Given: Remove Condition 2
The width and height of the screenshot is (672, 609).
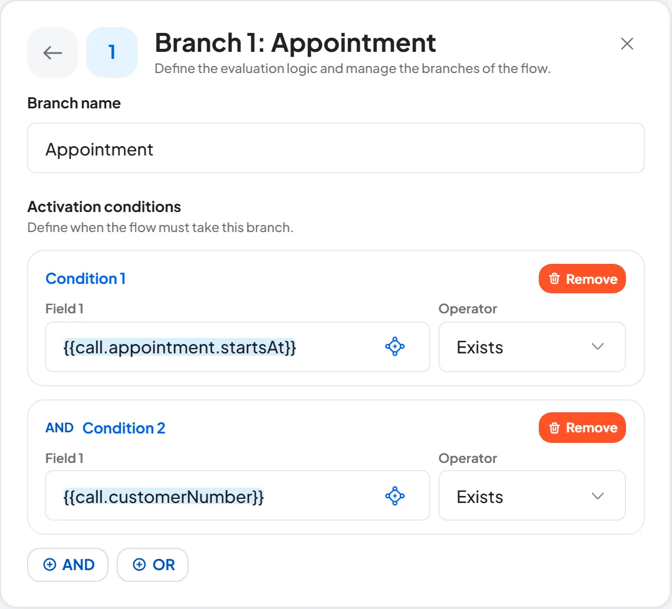Looking at the screenshot, I should tap(582, 428).
